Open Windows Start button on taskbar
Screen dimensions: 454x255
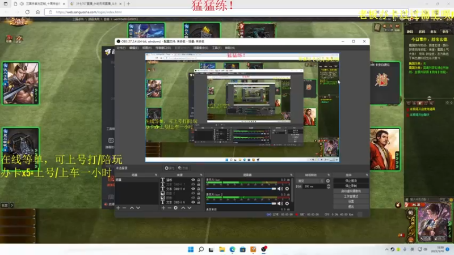pyautogui.click(x=191, y=249)
